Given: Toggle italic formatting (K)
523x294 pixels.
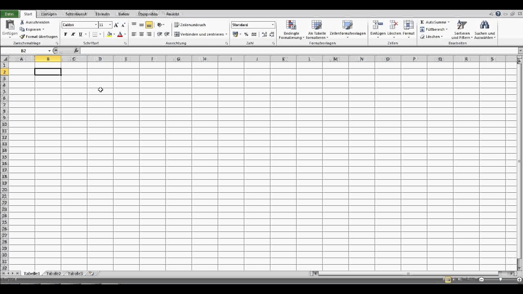Looking at the screenshot, I should click(73, 34).
